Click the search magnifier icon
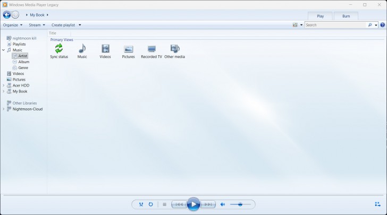The image size is (387, 215). click(x=370, y=25)
